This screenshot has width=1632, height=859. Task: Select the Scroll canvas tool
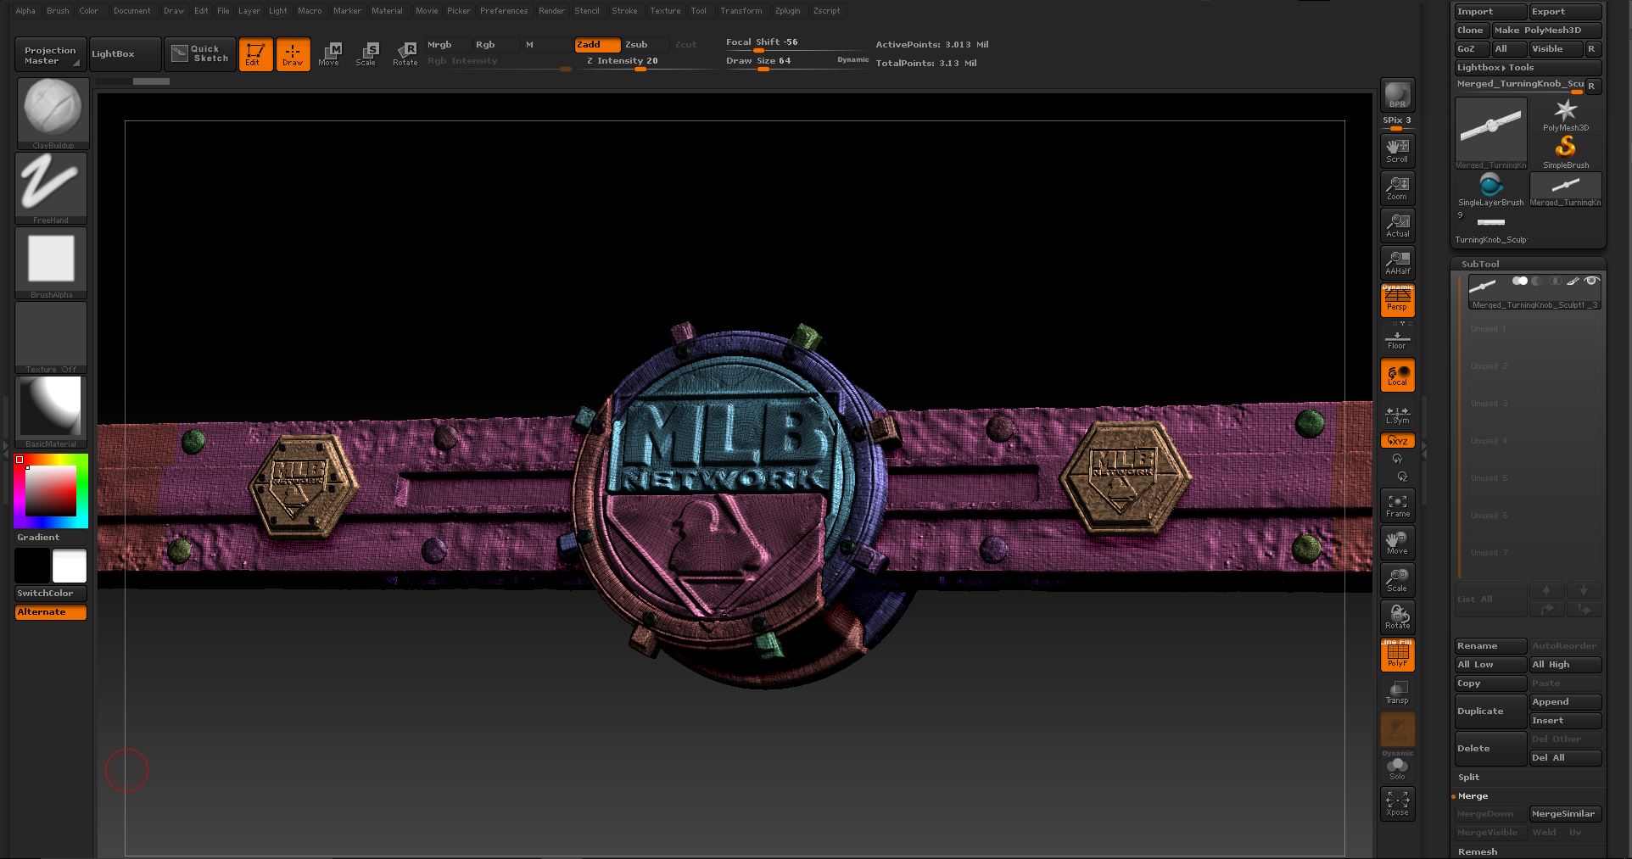coord(1397,150)
